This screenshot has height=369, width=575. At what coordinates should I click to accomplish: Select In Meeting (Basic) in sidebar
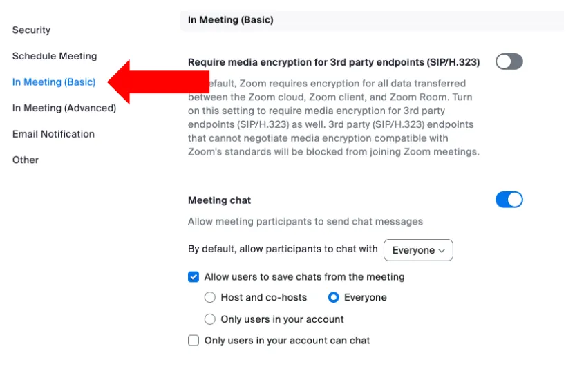pyautogui.click(x=54, y=82)
